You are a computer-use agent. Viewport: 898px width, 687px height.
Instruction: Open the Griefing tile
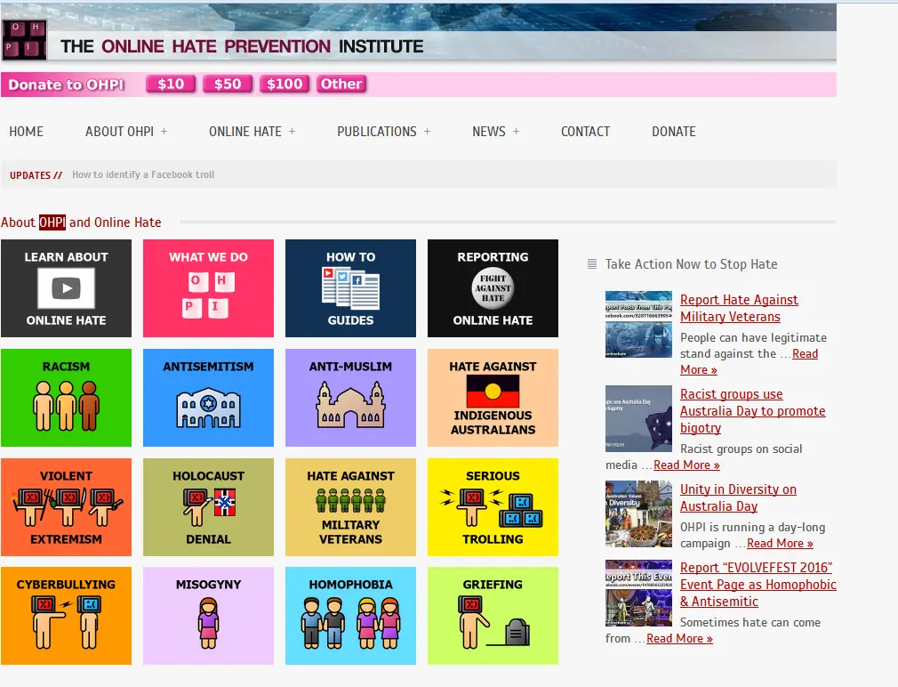[x=493, y=616]
